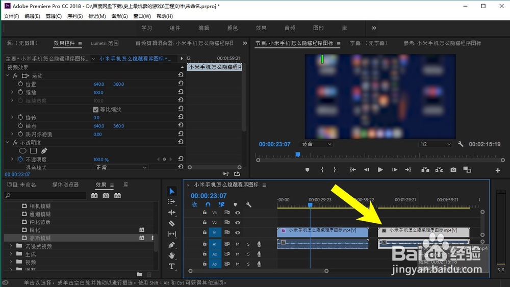Select the Razor tool
Screen dimensions: 510x287
point(172,223)
